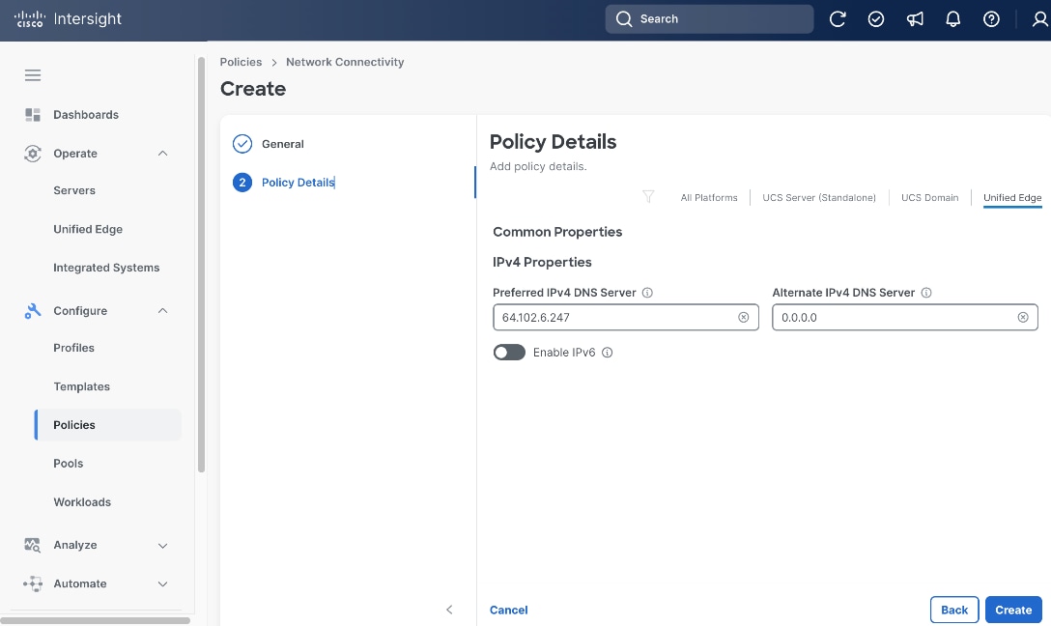Clear the Alternate IPv4 DNS Server field
Screen dimensions: 1051x626
point(1023,317)
